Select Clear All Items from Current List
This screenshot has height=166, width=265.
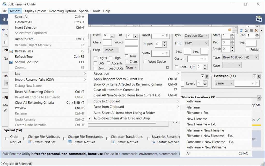pyautogui.click(x=134, y=90)
